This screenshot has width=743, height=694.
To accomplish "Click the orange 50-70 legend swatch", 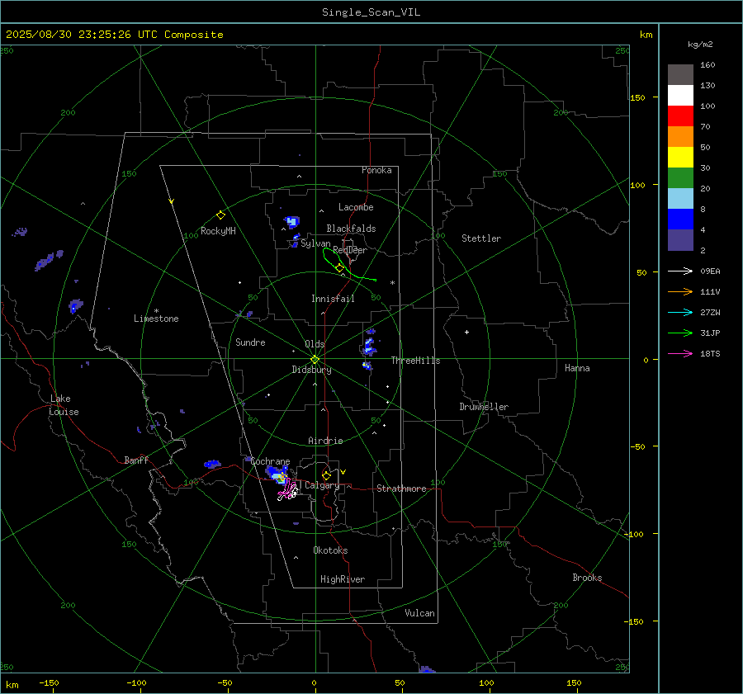I will pos(680,137).
